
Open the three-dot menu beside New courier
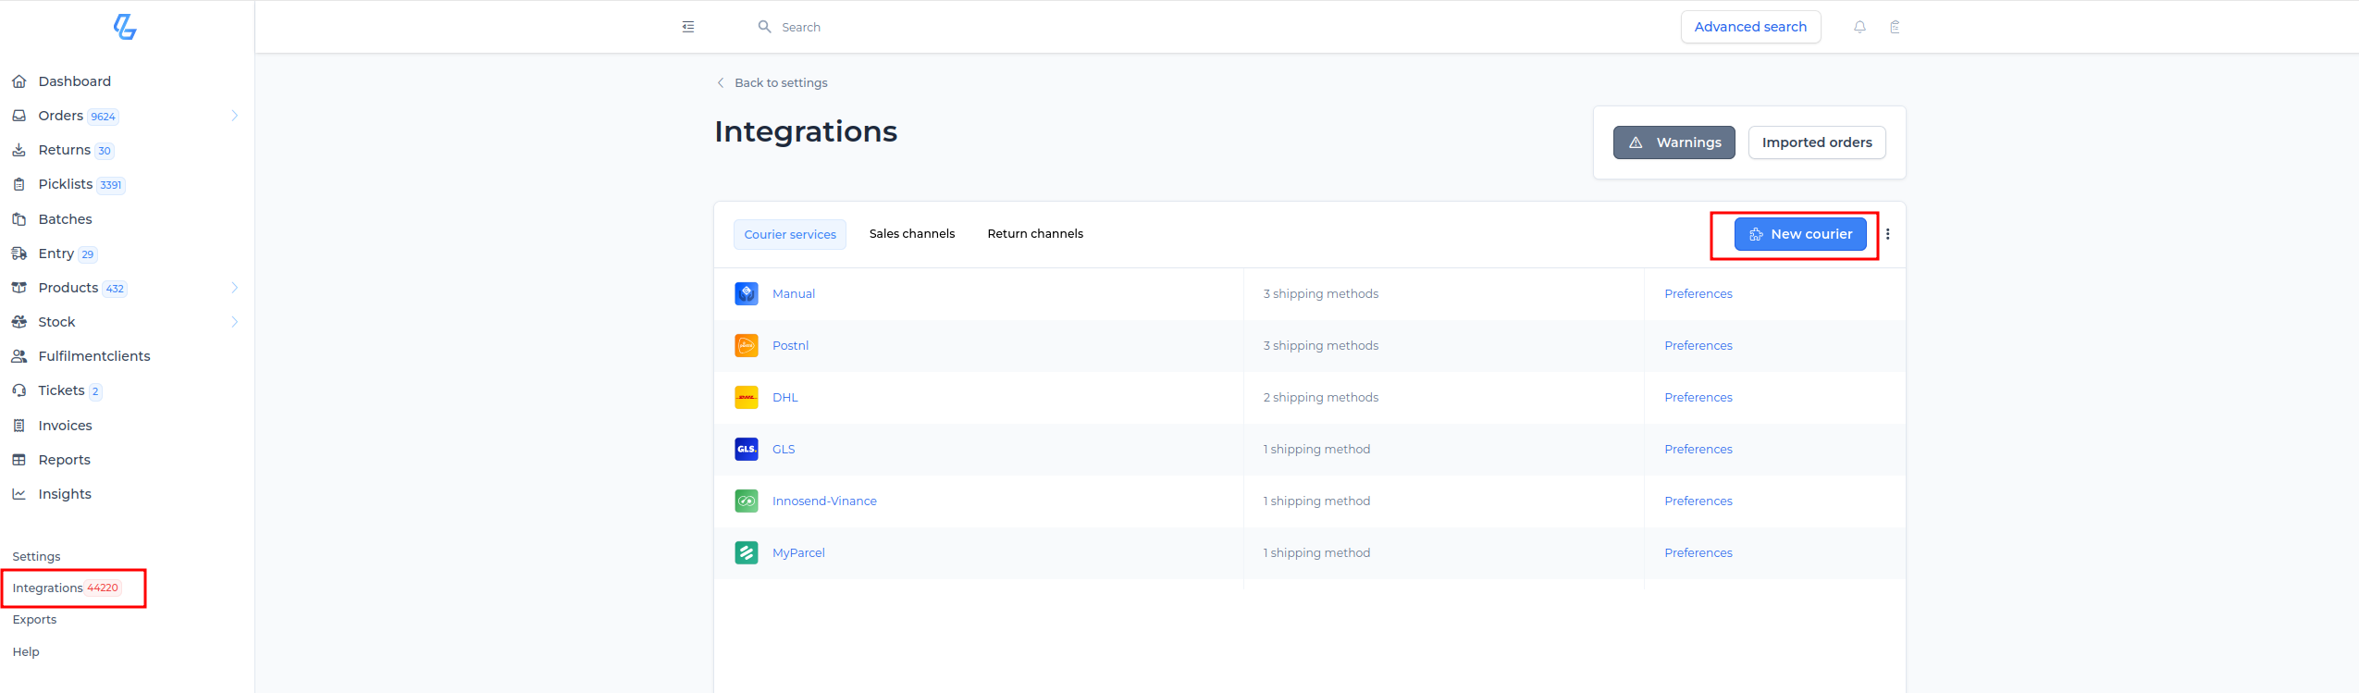tap(1888, 234)
